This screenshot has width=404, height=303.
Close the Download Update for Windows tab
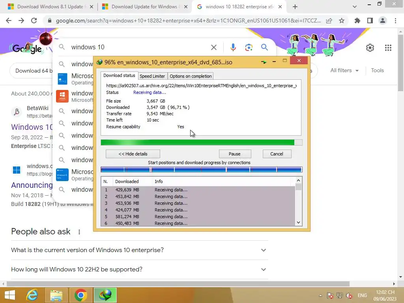pyautogui.click(x=186, y=7)
